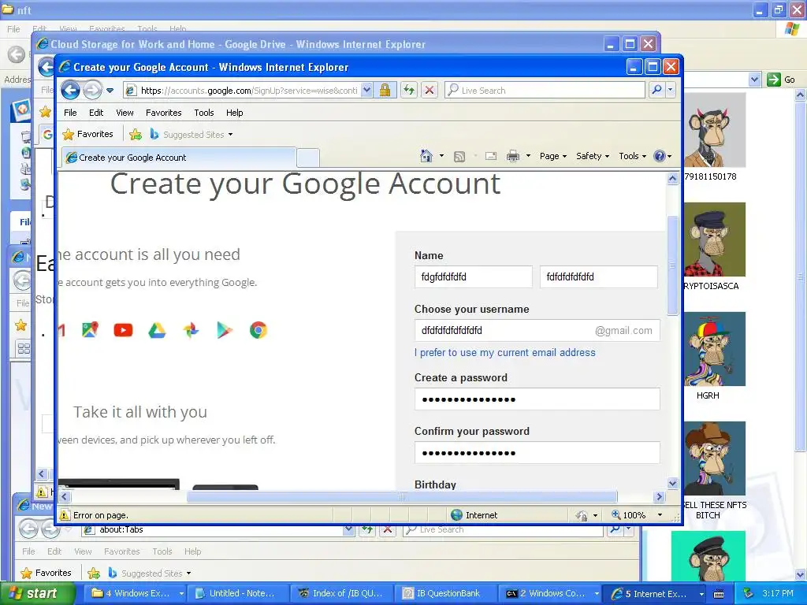This screenshot has width=807, height=605.
Task: Expand the address bar URL history dropdown
Action: pos(366,91)
